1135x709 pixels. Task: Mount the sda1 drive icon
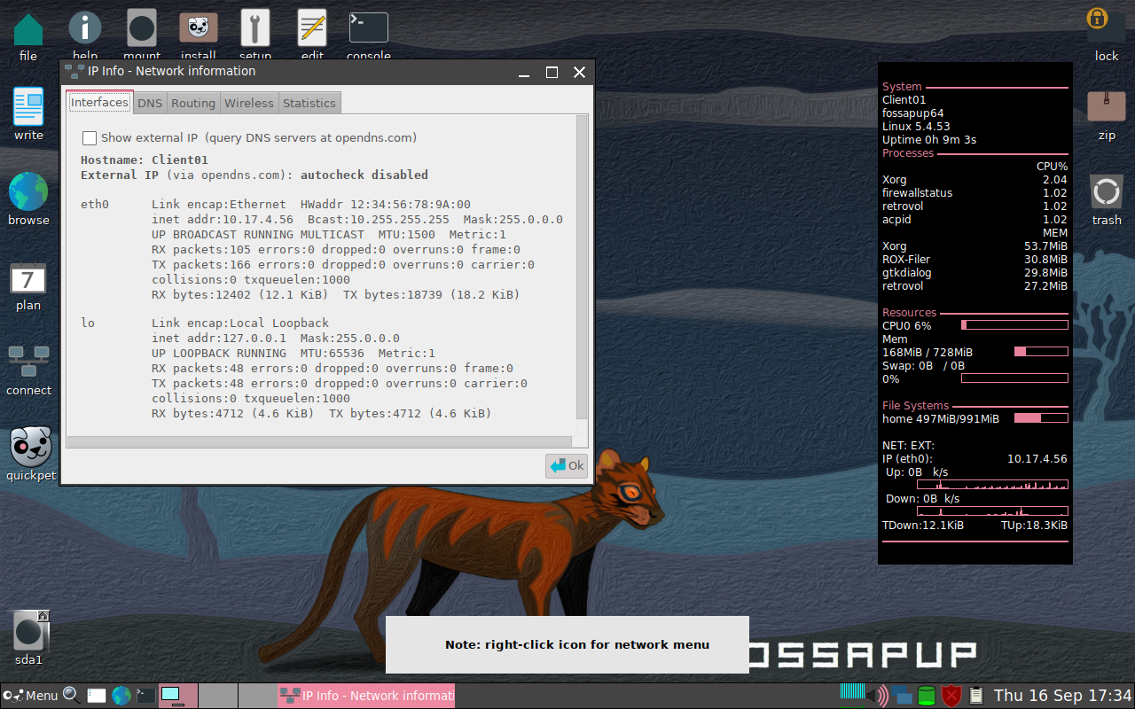tap(28, 631)
